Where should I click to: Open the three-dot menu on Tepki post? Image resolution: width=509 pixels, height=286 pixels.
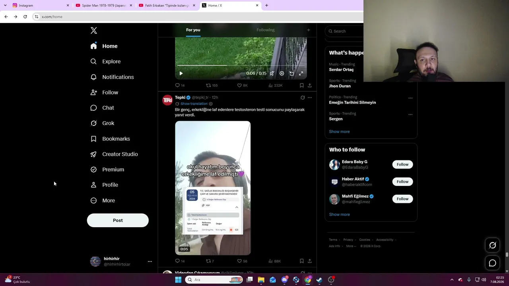pyautogui.click(x=310, y=98)
